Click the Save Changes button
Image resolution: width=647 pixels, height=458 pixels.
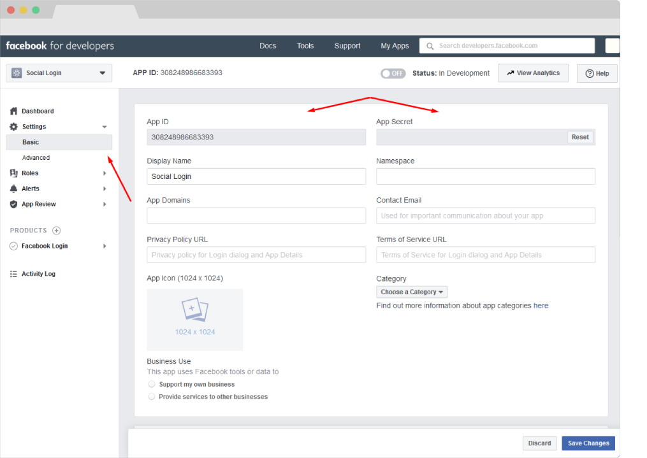pyautogui.click(x=588, y=443)
